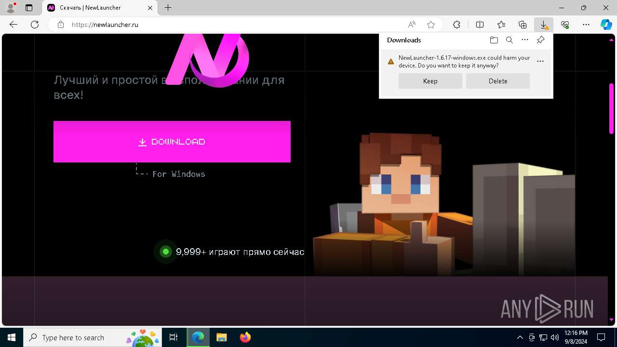The width and height of the screenshot is (617, 347).
Task: Pin the Downloads panel
Action: click(x=540, y=40)
